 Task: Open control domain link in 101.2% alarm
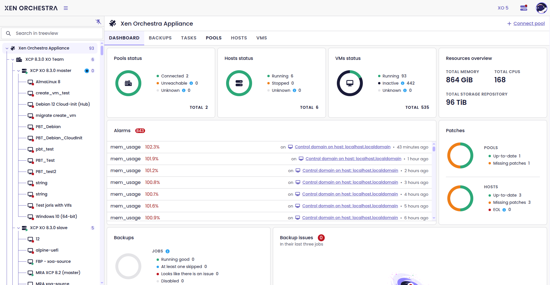click(x=350, y=170)
